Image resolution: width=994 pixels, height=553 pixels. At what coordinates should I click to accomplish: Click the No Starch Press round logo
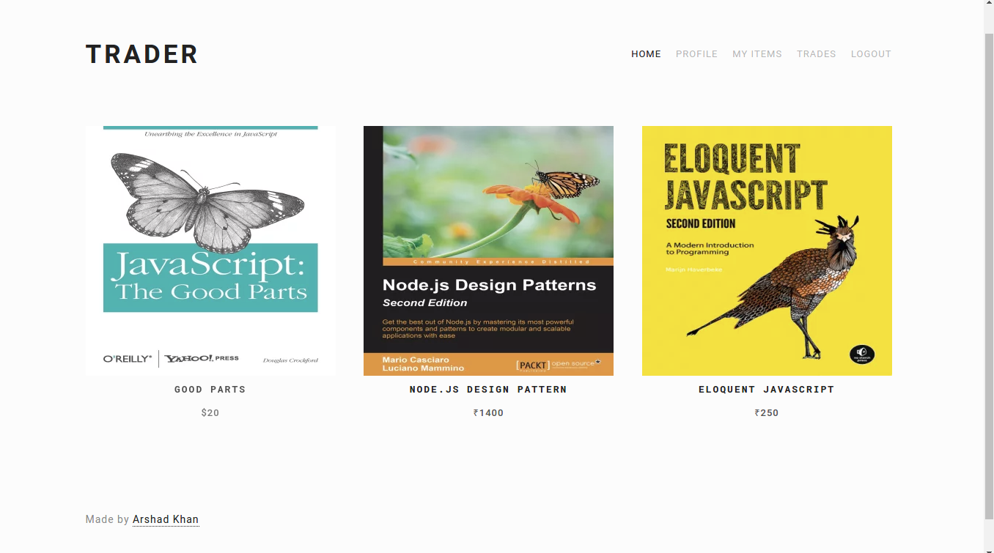click(861, 354)
